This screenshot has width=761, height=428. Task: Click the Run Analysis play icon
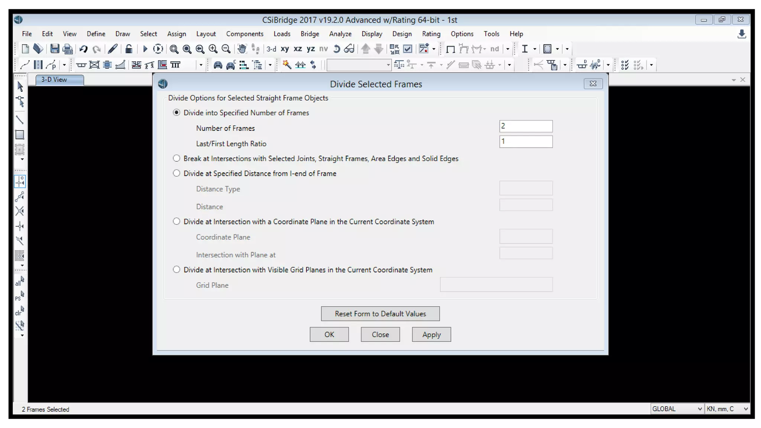tap(145, 49)
